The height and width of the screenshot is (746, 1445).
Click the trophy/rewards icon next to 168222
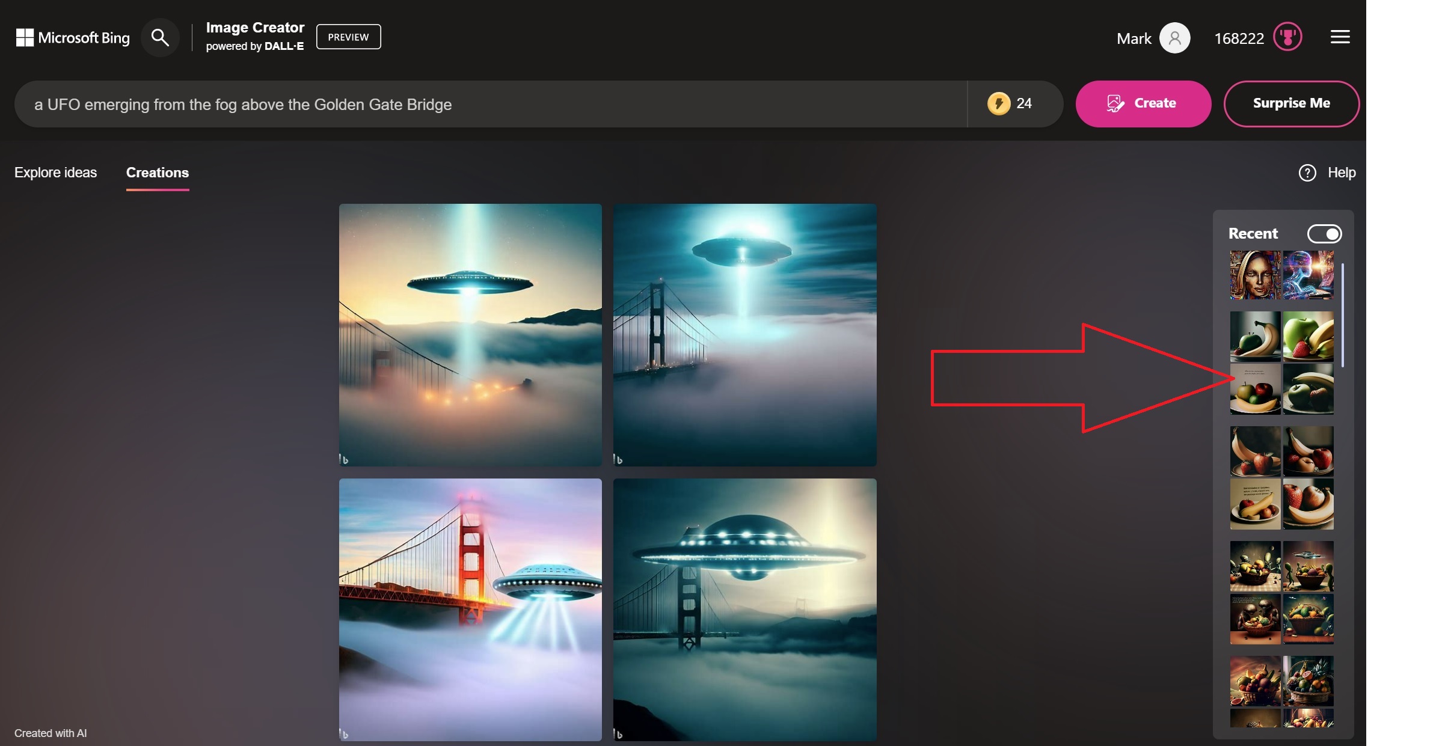pyautogui.click(x=1288, y=37)
